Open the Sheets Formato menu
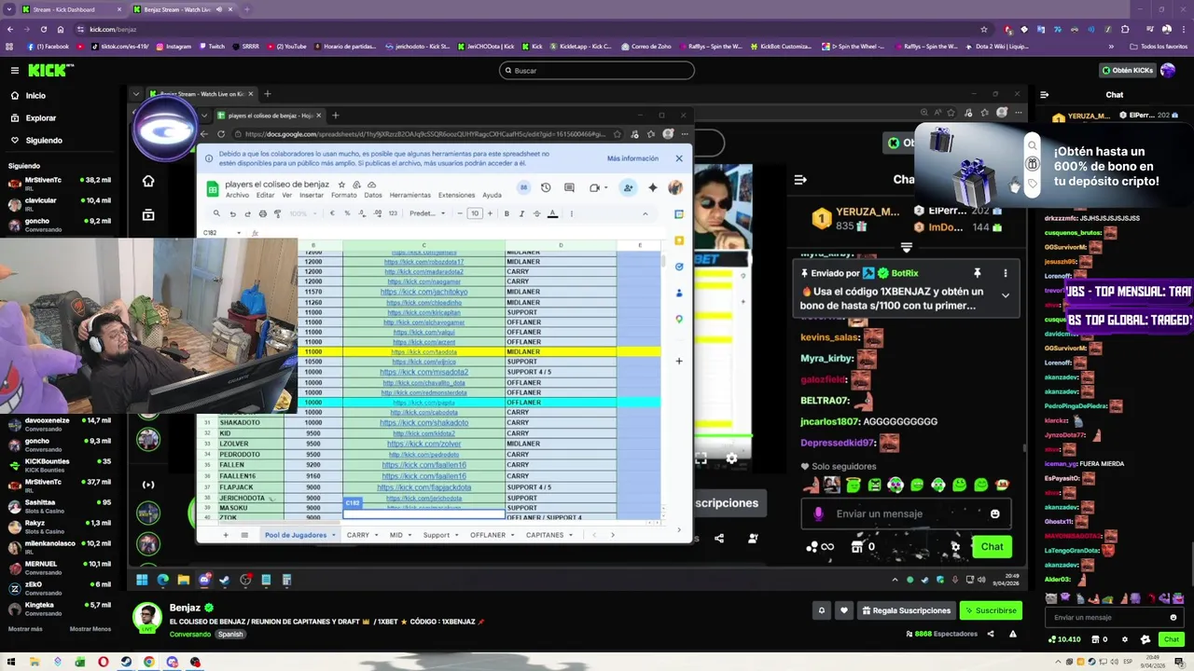Image resolution: width=1194 pixels, height=671 pixels. coord(343,196)
